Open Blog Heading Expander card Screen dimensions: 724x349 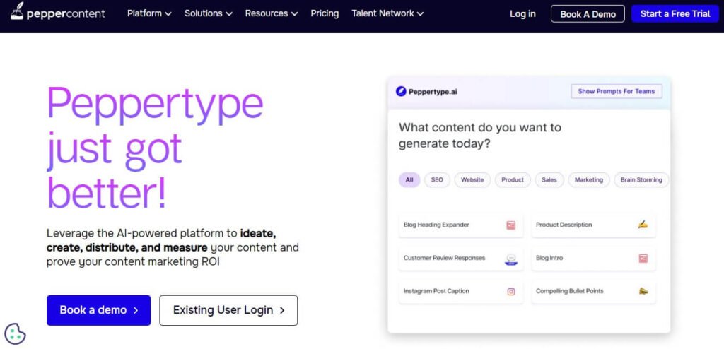tap(461, 225)
